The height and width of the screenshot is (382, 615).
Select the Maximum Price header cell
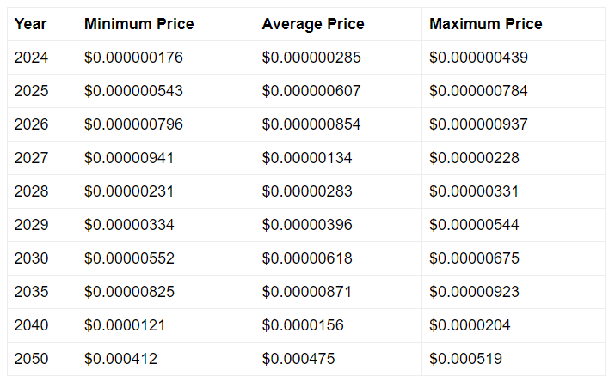coord(486,24)
